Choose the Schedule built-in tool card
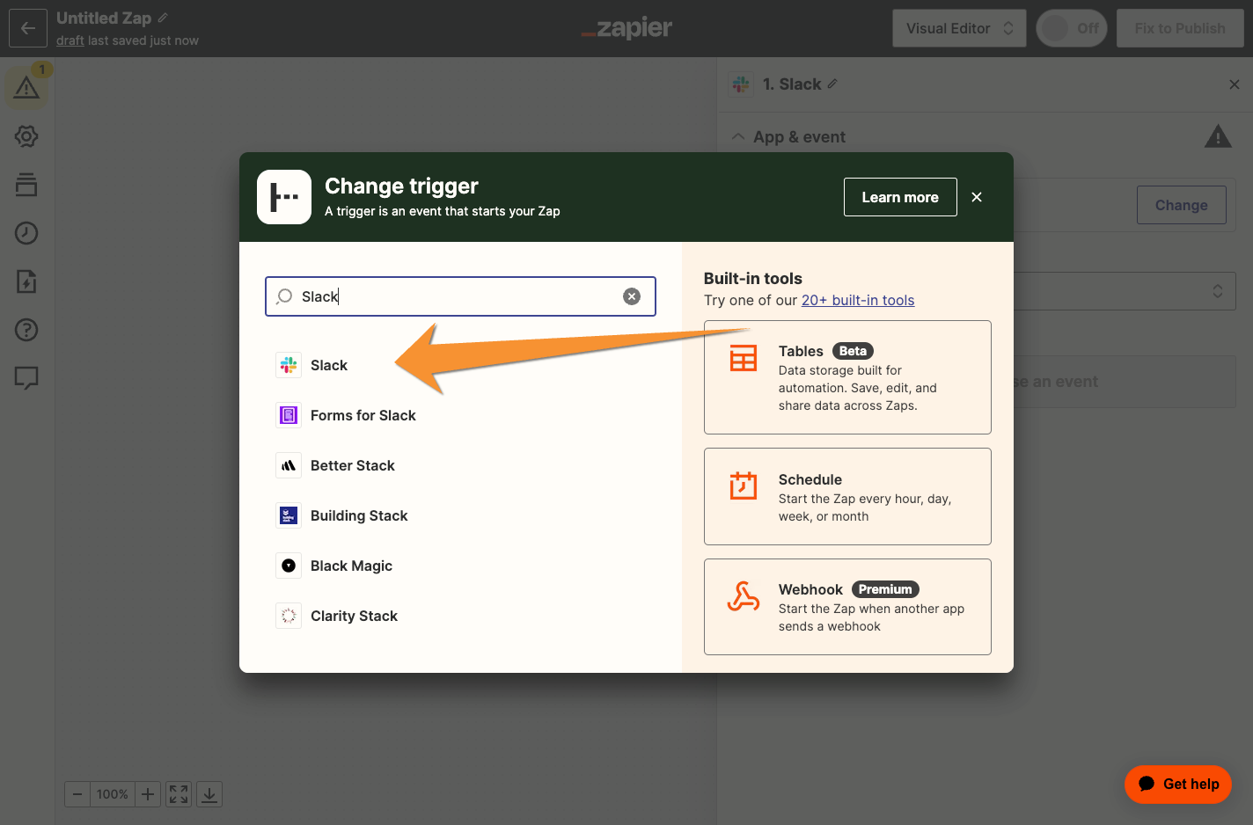 pyautogui.click(x=847, y=497)
